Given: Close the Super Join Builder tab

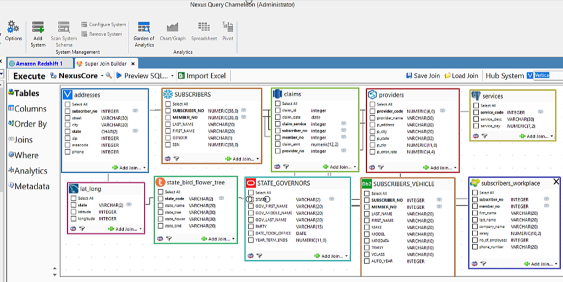Looking at the screenshot, I should 133,64.
